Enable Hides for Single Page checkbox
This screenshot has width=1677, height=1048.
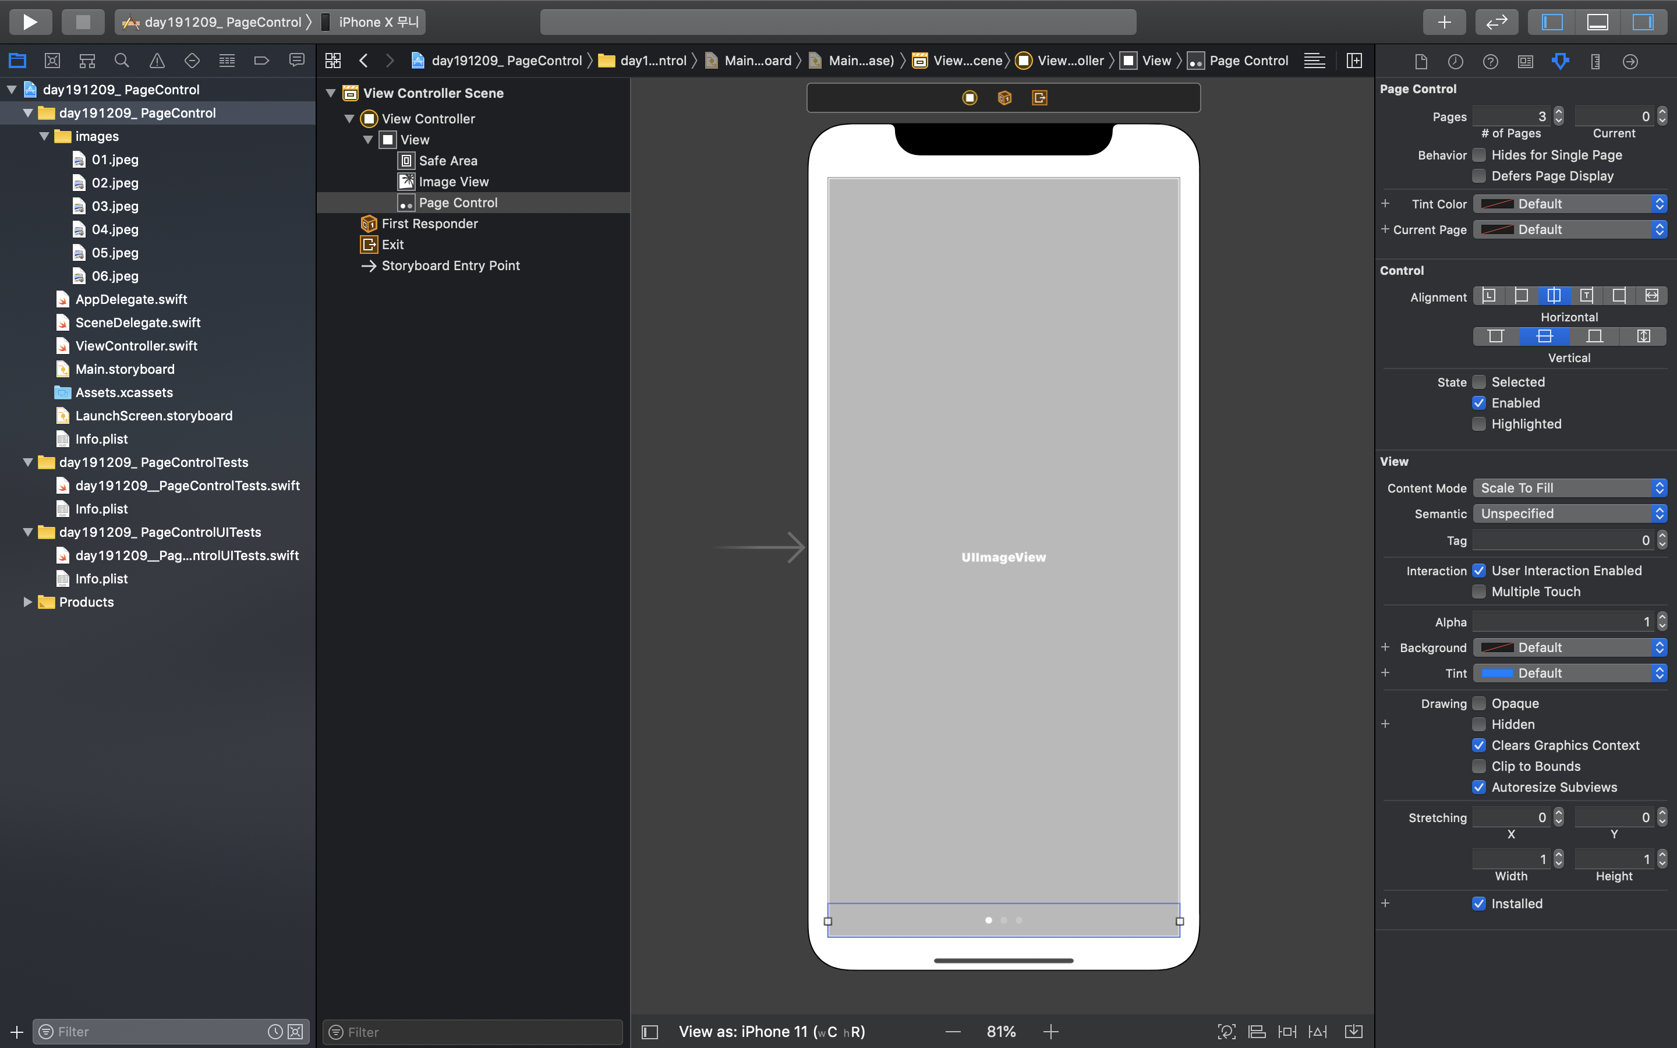click(1479, 154)
